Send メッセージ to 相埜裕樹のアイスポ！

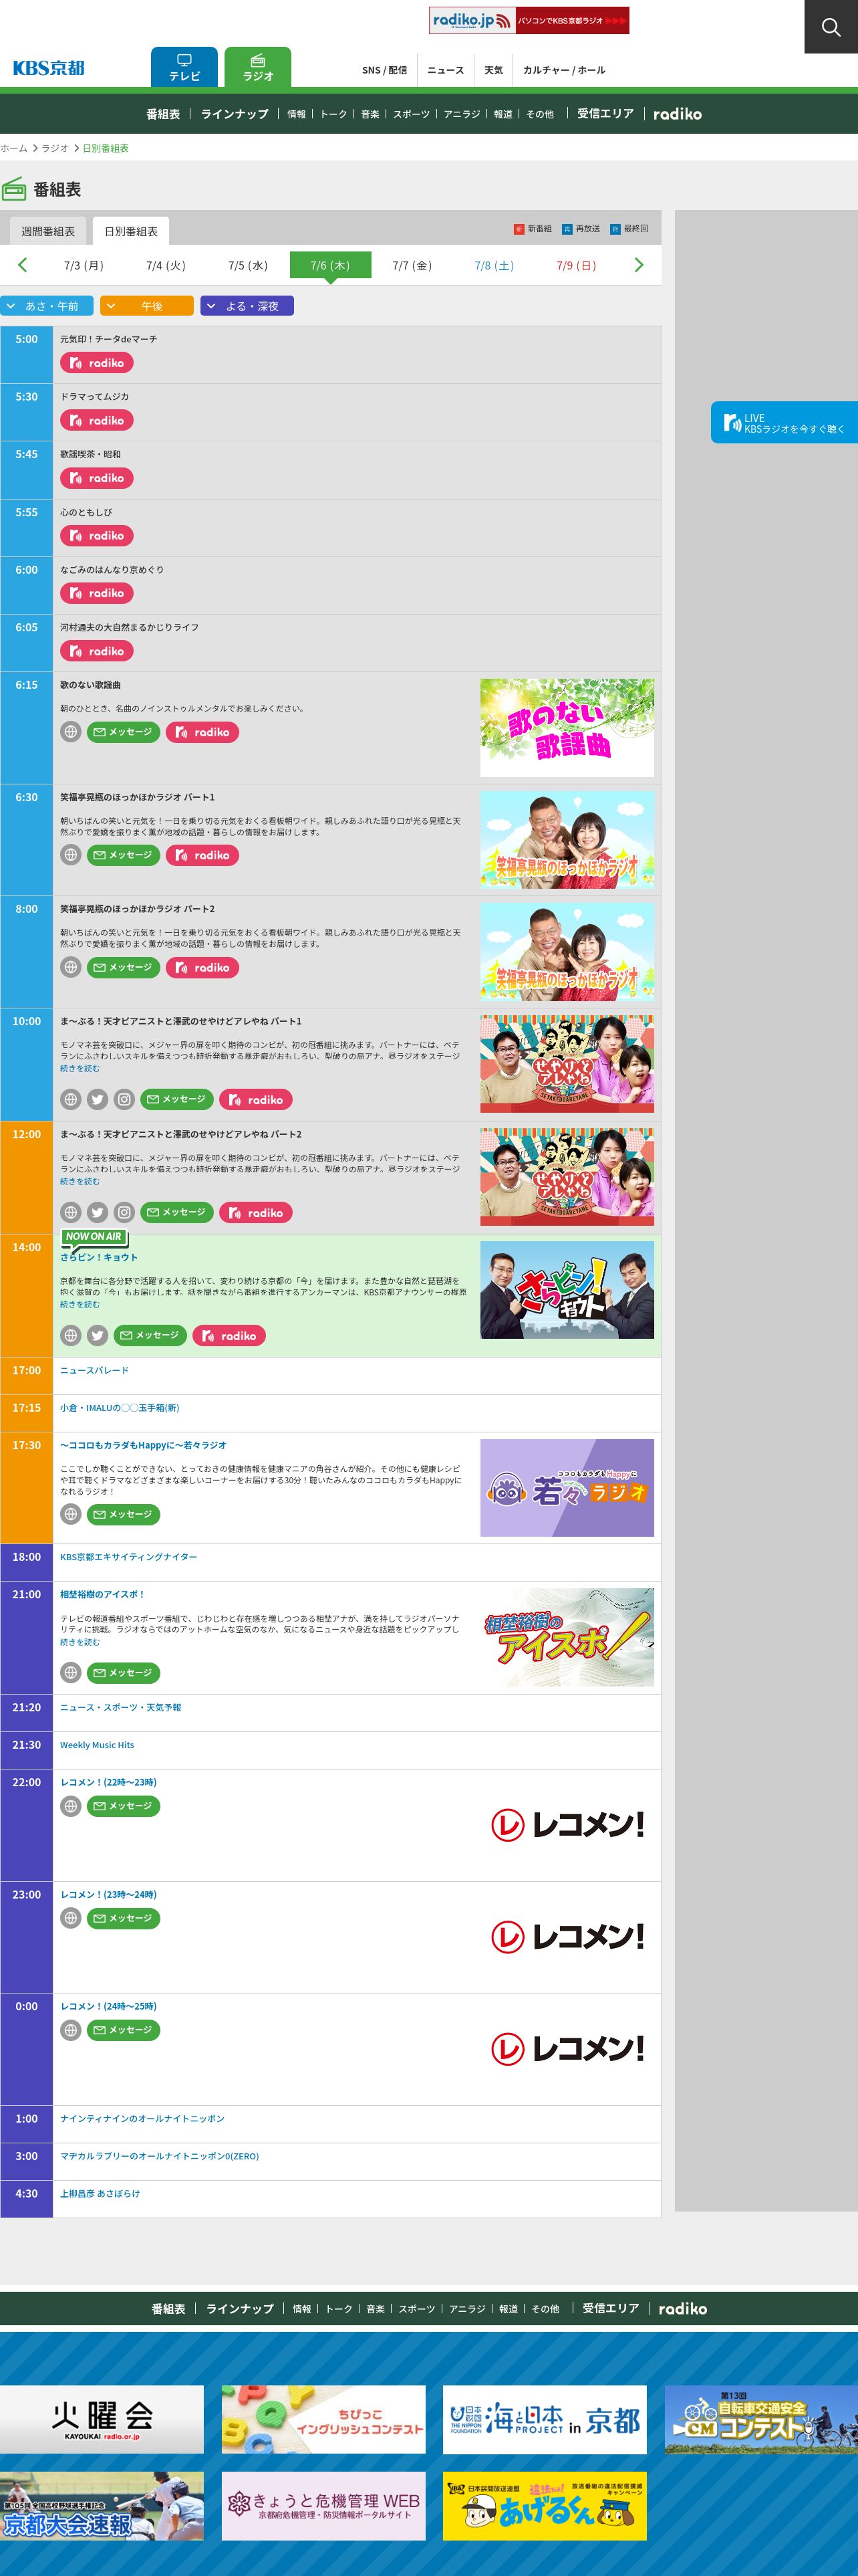click(x=123, y=1672)
